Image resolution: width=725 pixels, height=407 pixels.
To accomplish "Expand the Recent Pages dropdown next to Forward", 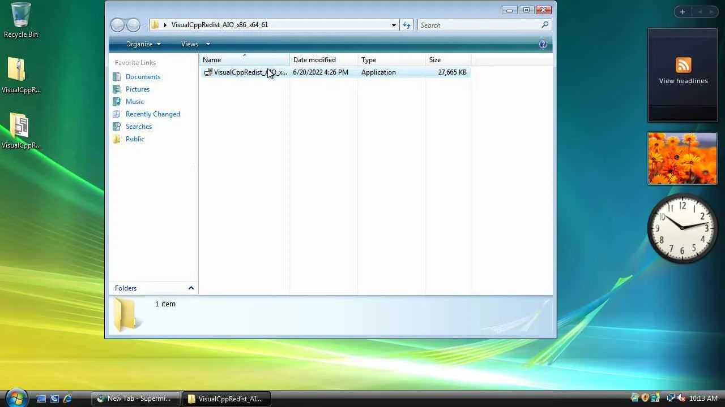I will point(144,25).
